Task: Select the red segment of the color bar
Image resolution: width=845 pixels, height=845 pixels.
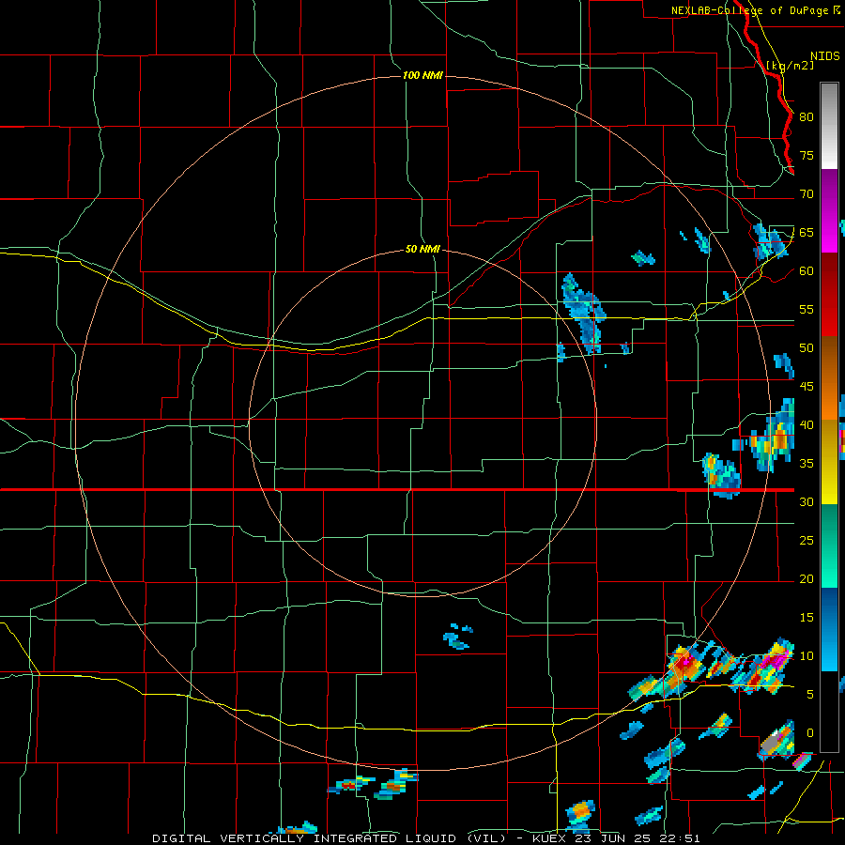Action: coord(829,295)
